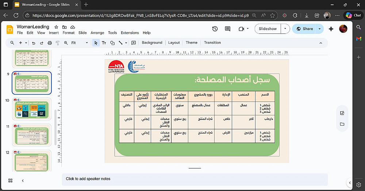Viewport: 365px width, 191px height.
Task: Open the Arrange menu
Action: coord(97,33)
